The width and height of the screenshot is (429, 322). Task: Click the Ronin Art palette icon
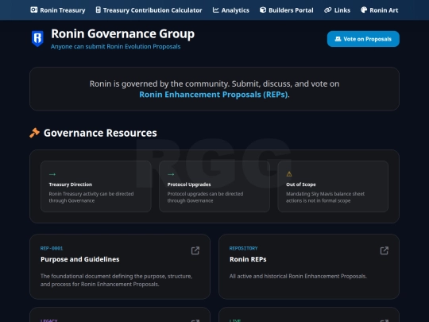tap(364, 10)
